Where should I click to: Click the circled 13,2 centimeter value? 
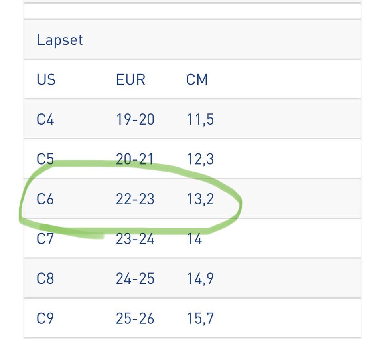coord(200,199)
